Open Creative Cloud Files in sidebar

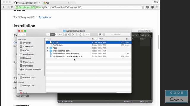click(x=32, y=69)
